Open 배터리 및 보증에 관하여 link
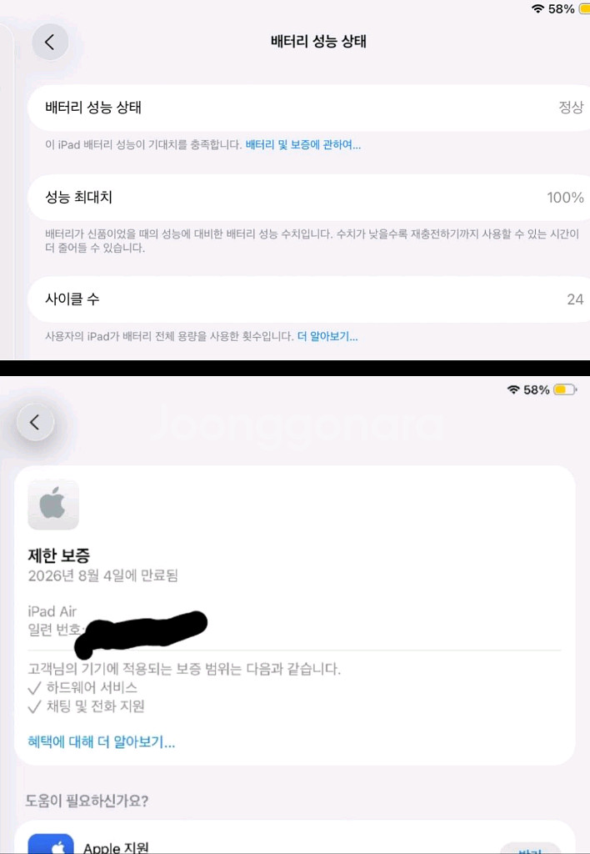The width and height of the screenshot is (590, 854). [x=303, y=145]
